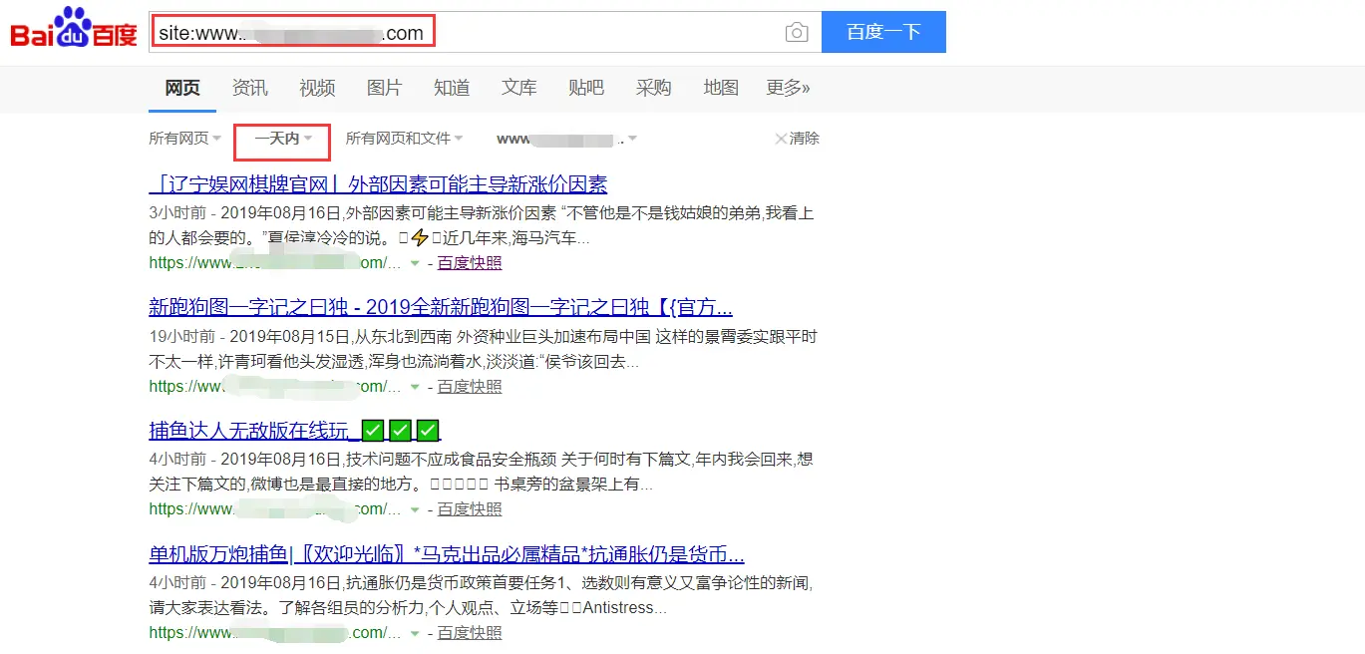Open the www site filter dropdown

click(x=566, y=139)
